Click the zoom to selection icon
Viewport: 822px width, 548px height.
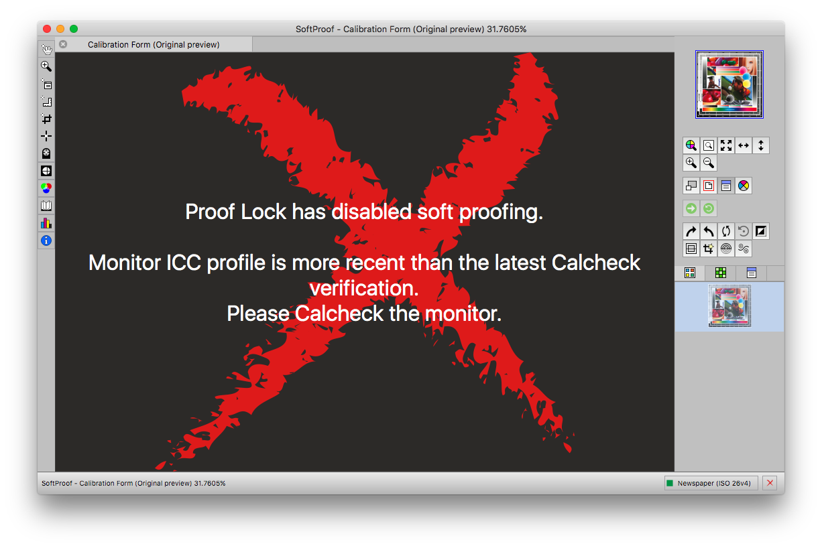coord(709,145)
